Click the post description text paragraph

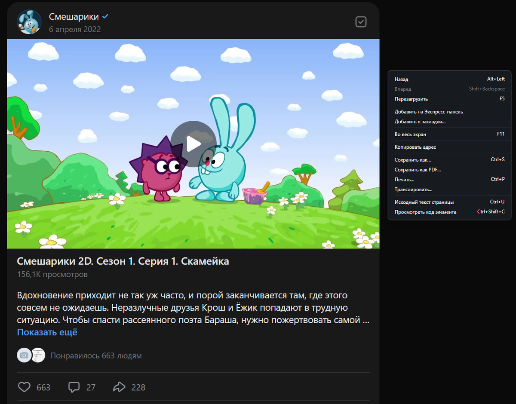click(x=193, y=308)
